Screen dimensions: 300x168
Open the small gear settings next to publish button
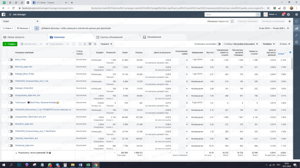tap(290, 21)
